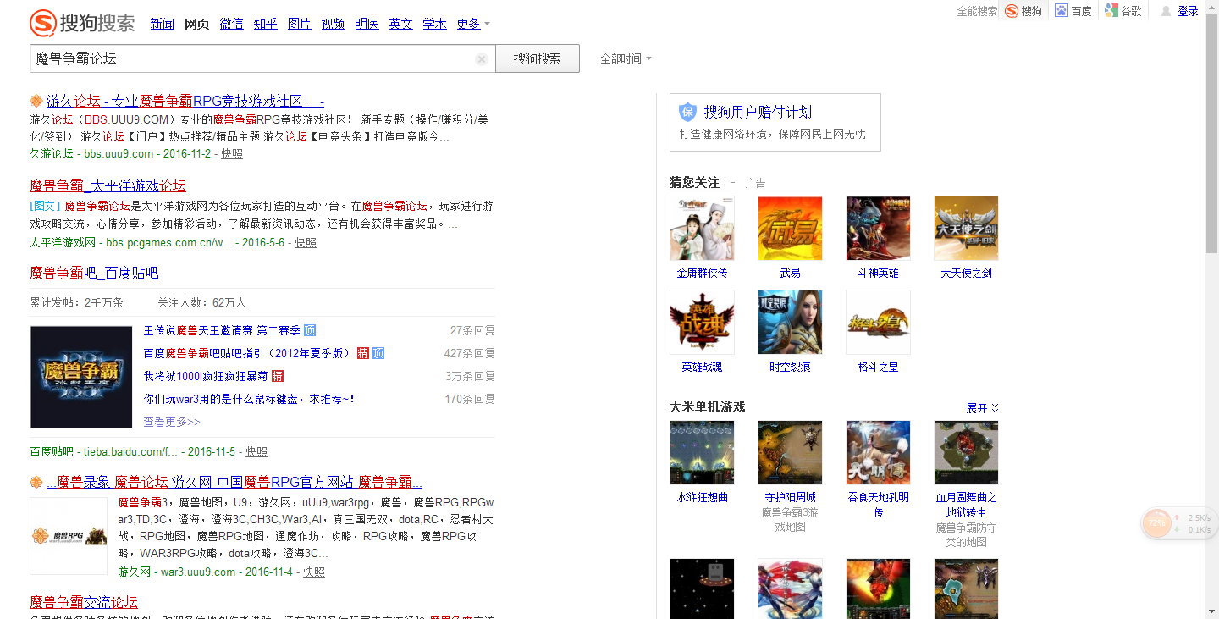Switch to the 明医 tab

[x=367, y=24]
